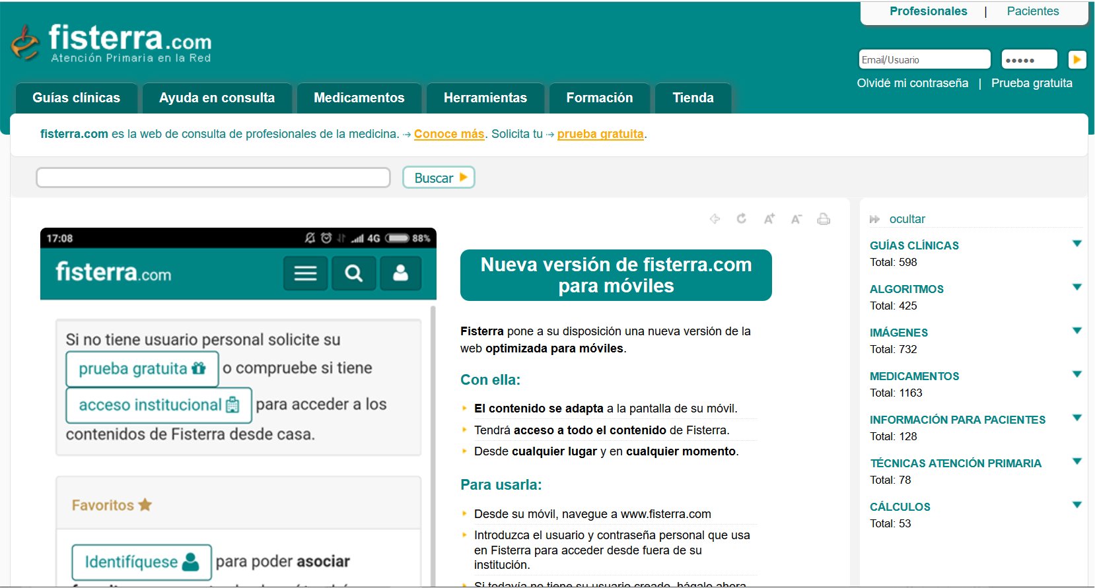1095x588 pixels.
Task: Expand the Cálculos sidebar section
Action: [x=1077, y=506]
